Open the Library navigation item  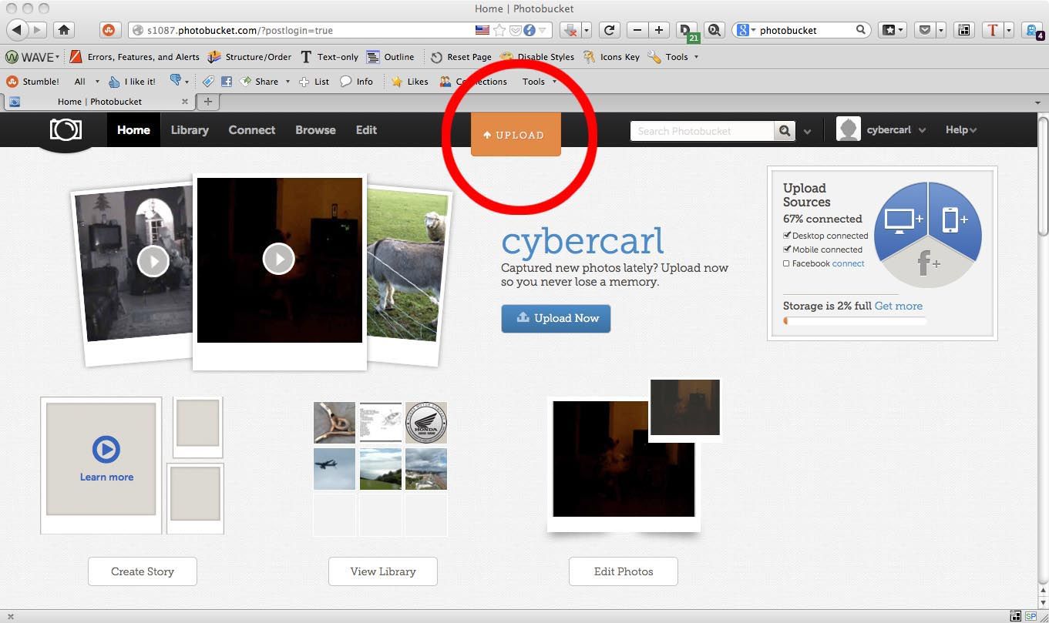click(x=190, y=129)
